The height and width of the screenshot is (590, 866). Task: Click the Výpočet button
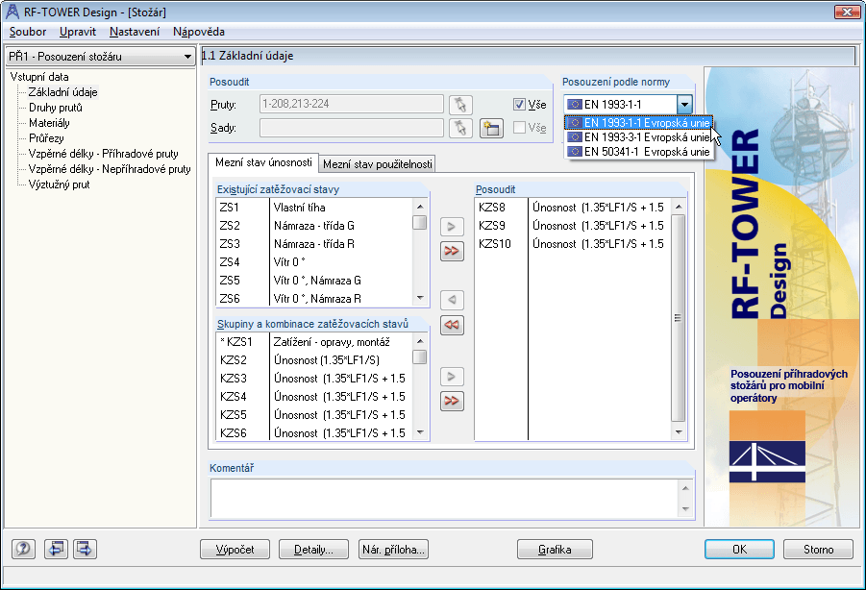click(235, 549)
